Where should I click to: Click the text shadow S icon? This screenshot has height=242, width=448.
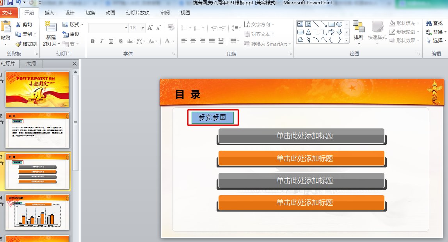[121, 41]
